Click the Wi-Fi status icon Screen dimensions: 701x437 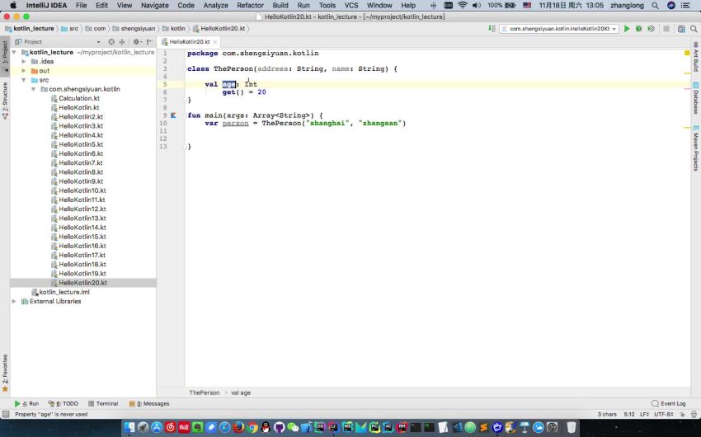coord(463,6)
